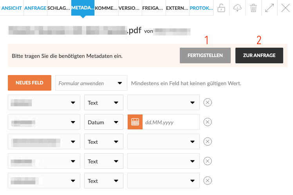The width and height of the screenshot is (293, 195).
Task: Open first row value dropdown
Action: pos(163,102)
